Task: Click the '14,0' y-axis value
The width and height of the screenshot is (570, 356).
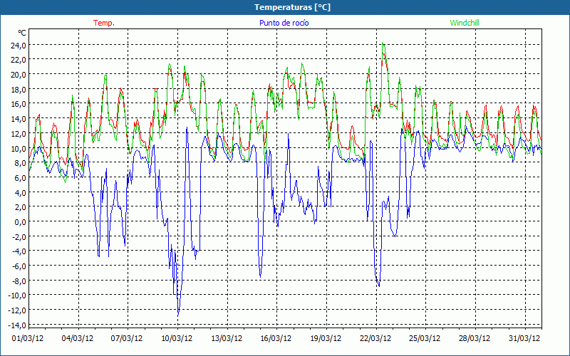Action: (x=19, y=119)
